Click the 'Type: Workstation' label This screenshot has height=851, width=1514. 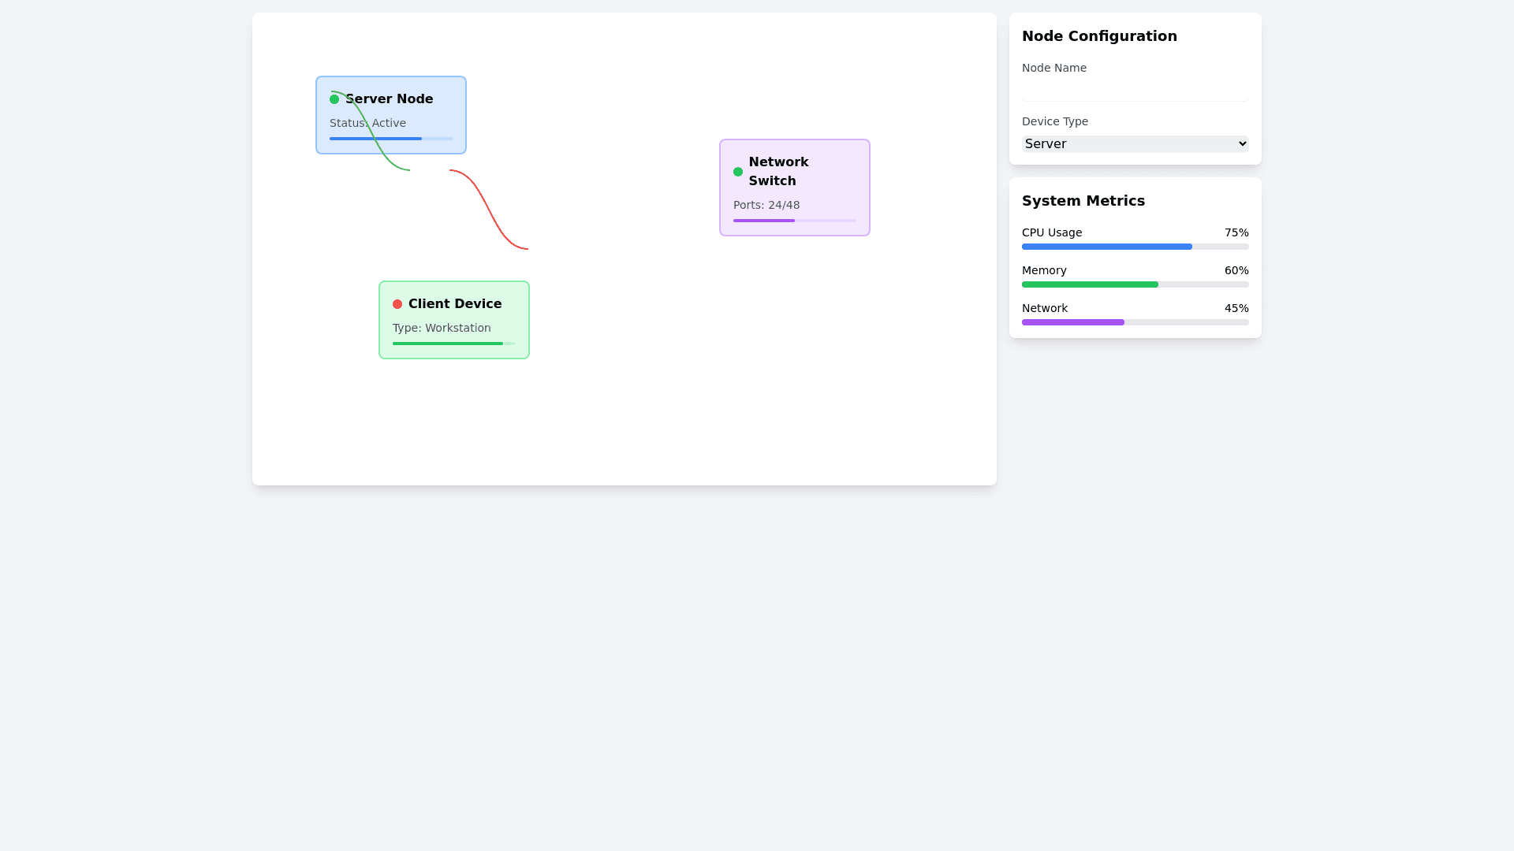click(x=442, y=328)
